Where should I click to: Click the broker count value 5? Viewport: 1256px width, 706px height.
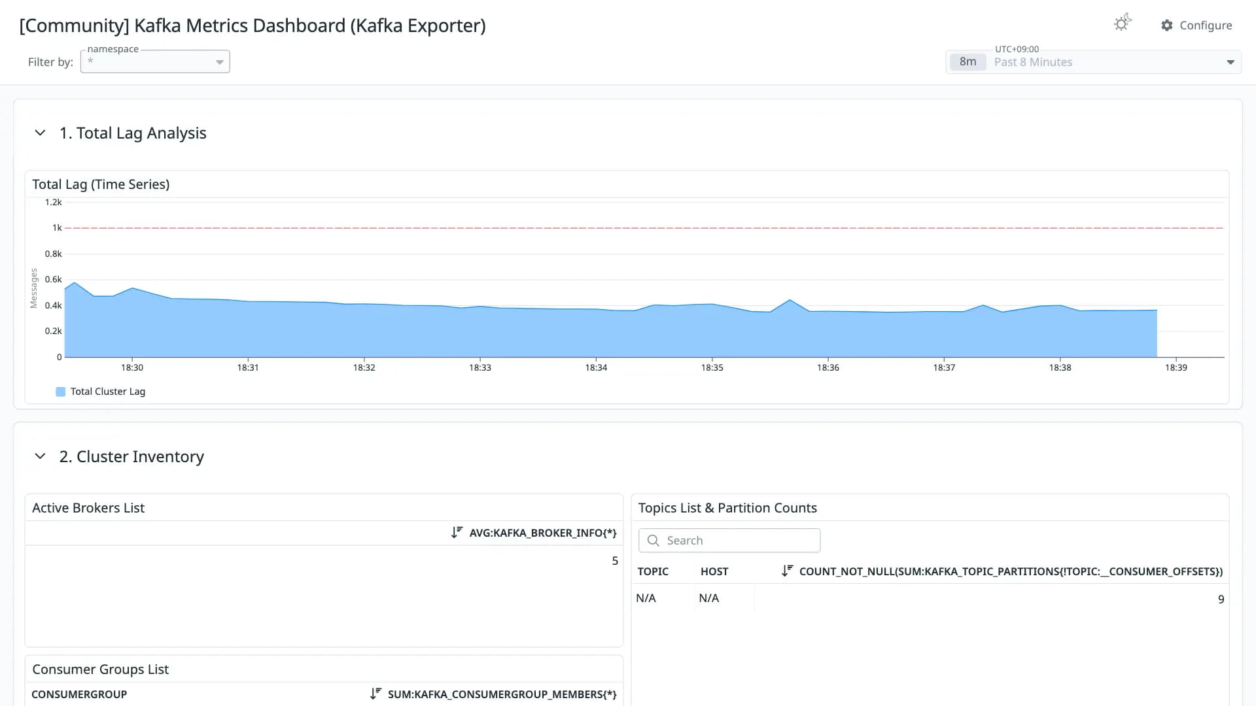615,561
